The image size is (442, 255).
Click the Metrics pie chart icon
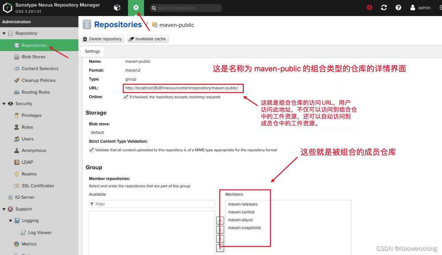(17, 244)
